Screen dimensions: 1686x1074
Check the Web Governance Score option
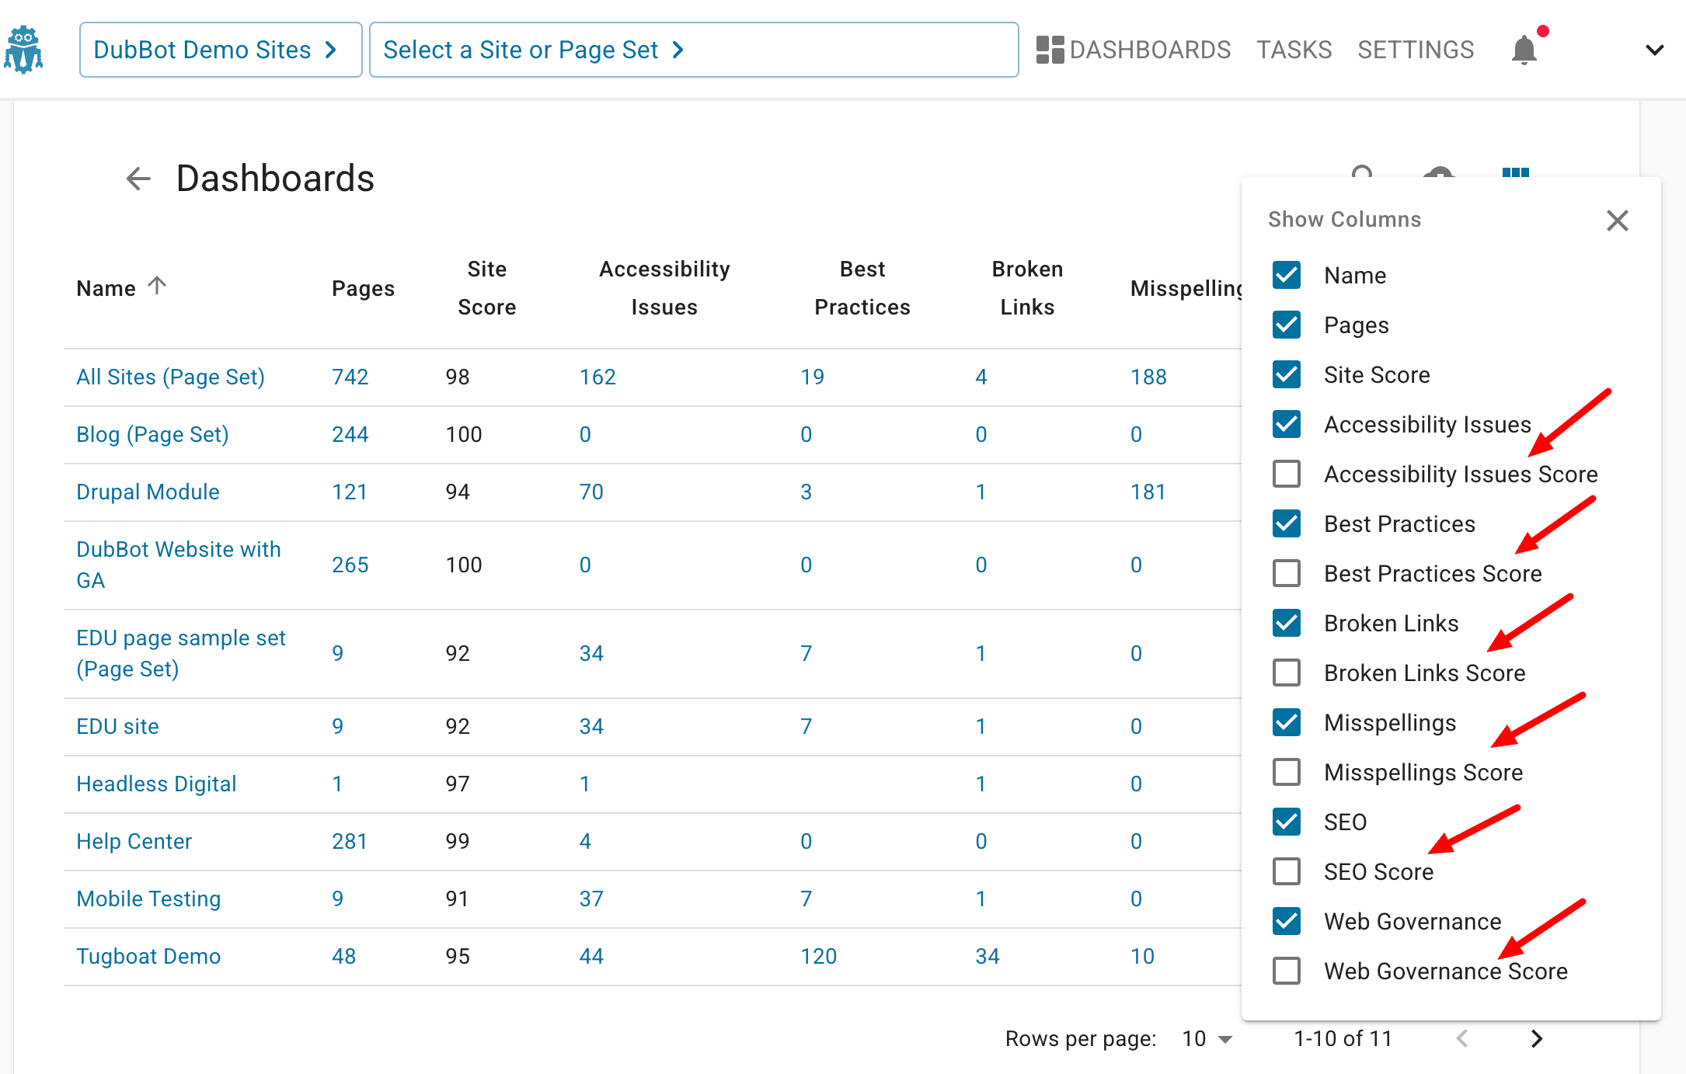(1287, 970)
